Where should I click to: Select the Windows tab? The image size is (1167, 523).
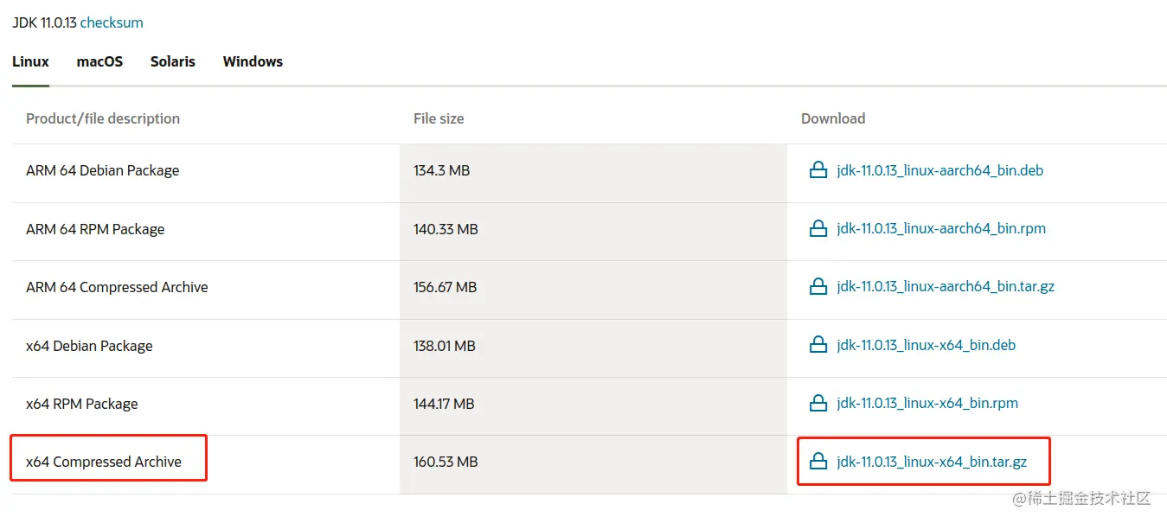pos(253,62)
